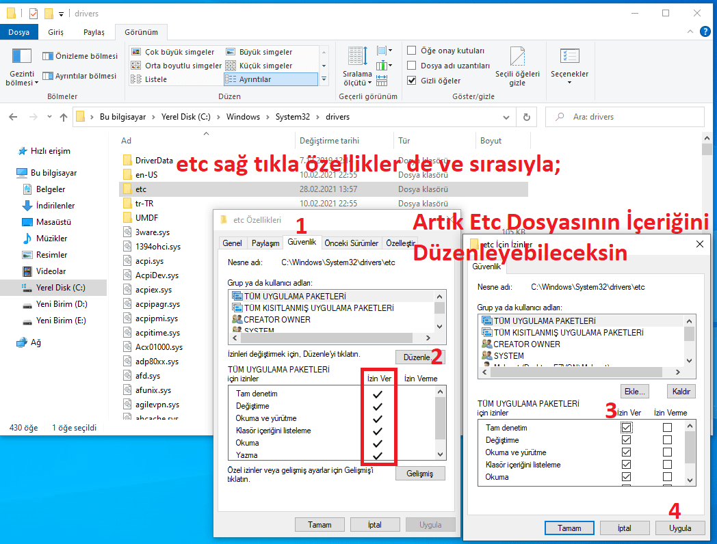Select Büyük simgeler layout
Screen dimensions: 717x544
click(x=259, y=52)
